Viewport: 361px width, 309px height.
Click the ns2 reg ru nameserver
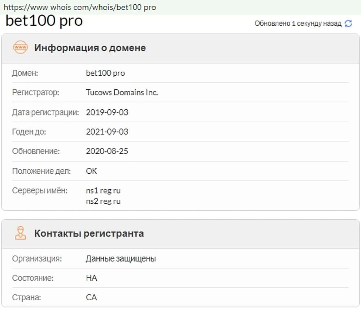(x=103, y=201)
